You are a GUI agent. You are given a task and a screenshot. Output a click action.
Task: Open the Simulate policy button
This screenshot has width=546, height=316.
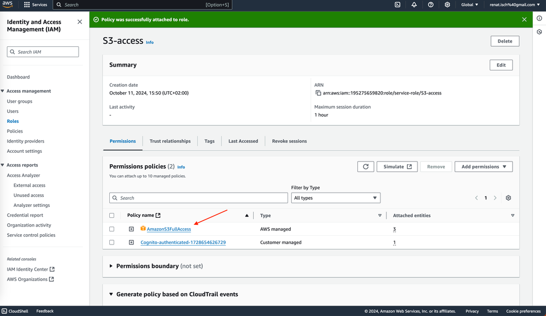click(x=397, y=166)
